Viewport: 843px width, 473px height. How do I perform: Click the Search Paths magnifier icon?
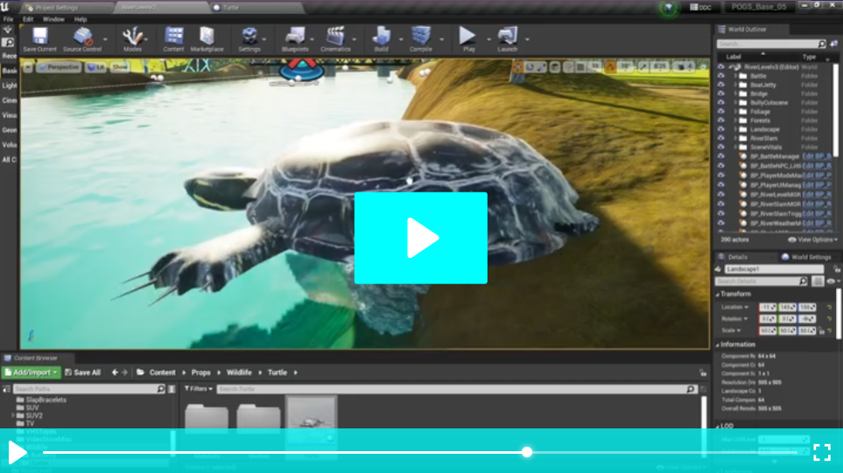[x=161, y=389]
